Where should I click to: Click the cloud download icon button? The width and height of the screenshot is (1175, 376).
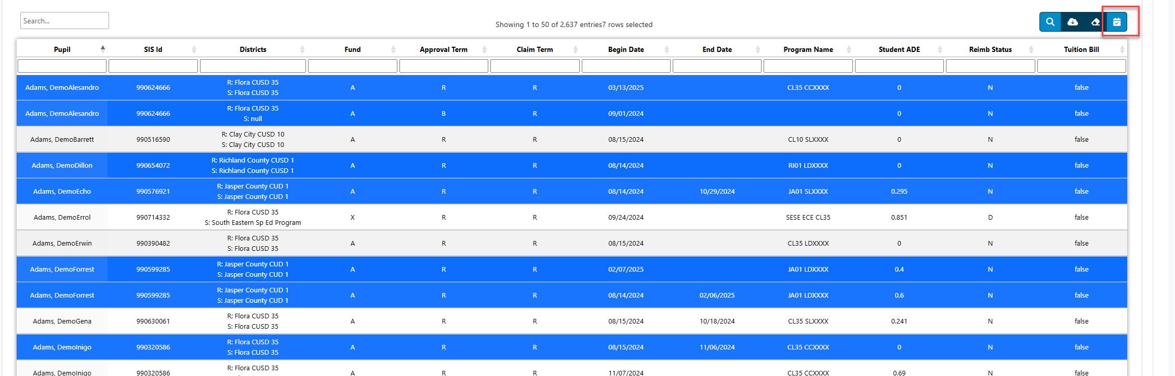[x=1073, y=22]
